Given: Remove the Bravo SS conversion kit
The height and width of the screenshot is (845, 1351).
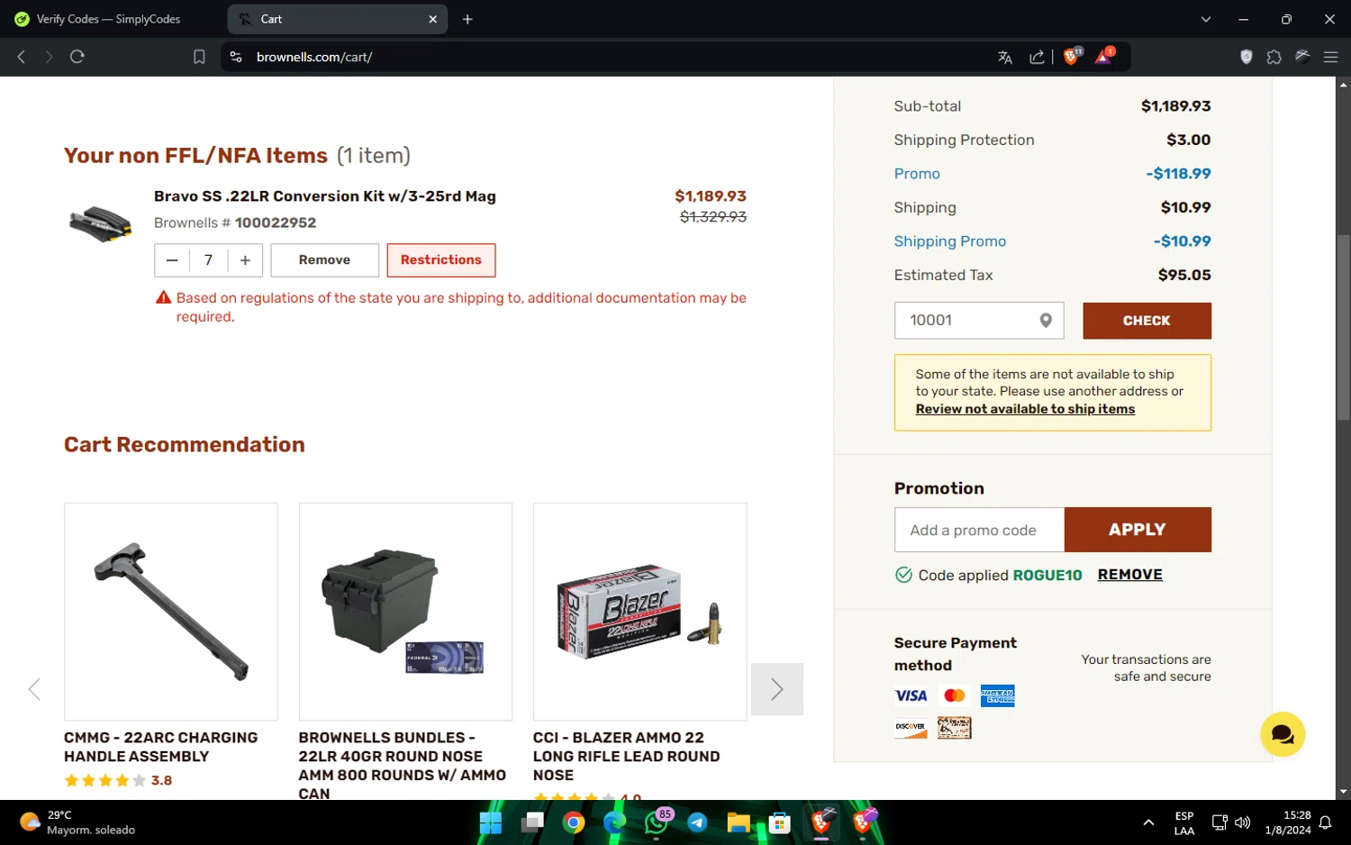Looking at the screenshot, I should coord(324,260).
